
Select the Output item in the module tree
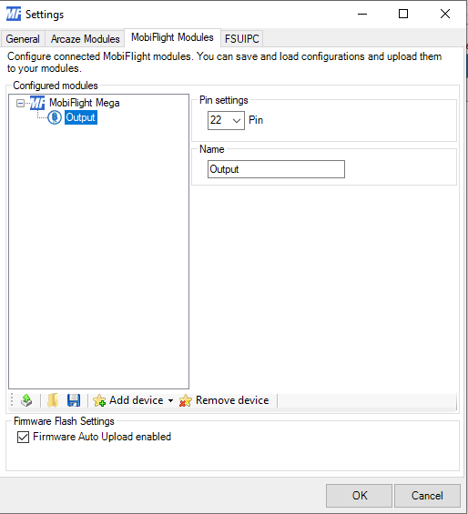pos(81,117)
